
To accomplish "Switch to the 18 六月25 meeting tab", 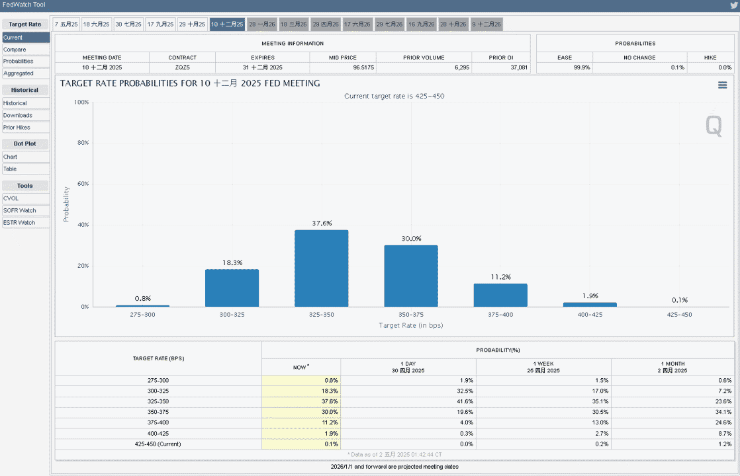I will tap(96, 24).
